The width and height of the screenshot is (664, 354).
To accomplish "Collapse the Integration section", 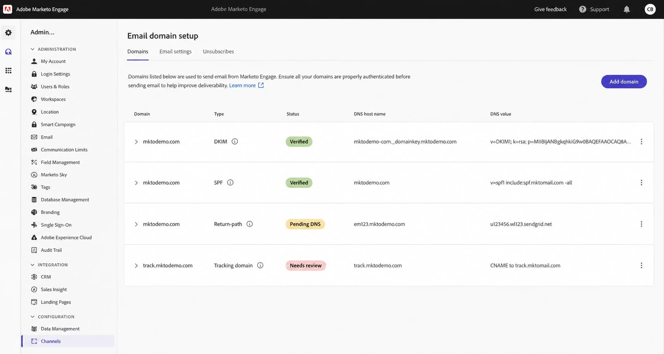I will tap(32, 265).
